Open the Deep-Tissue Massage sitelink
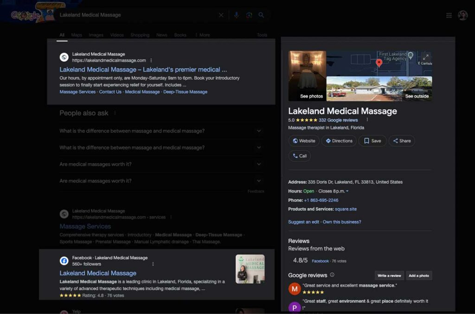Viewport: 475px width, 314px height. [186, 92]
